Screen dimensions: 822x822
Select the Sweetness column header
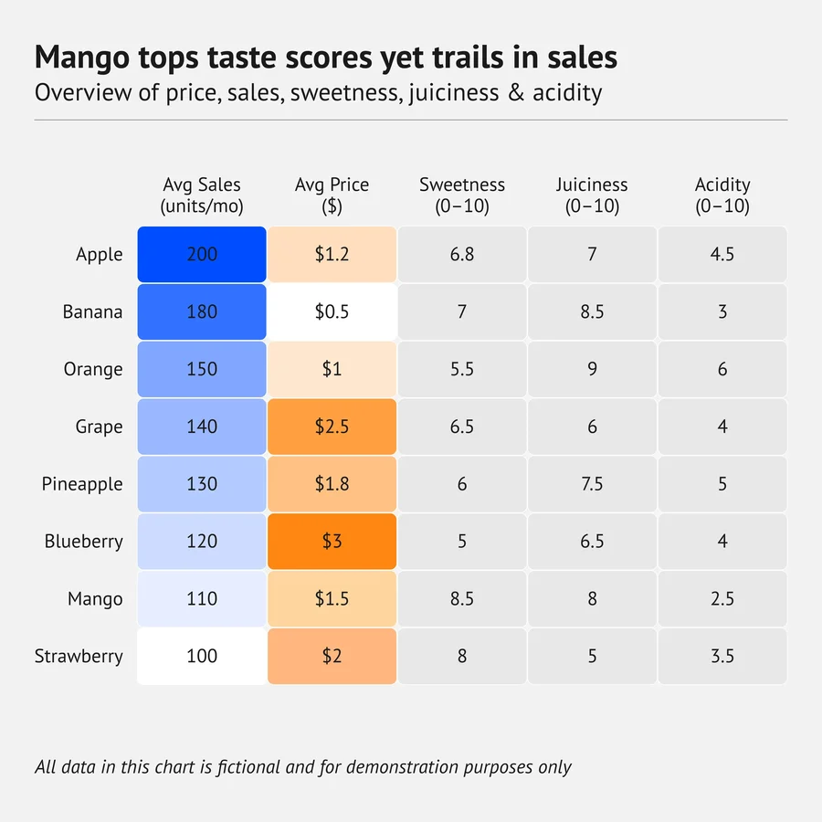pyautogui.click(x=462, y=195)
